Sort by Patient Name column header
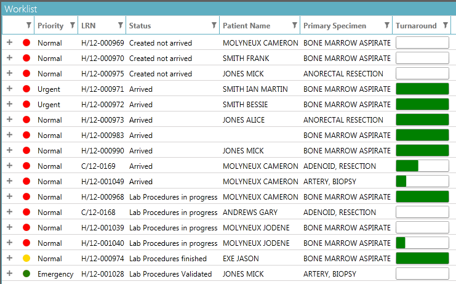The image size is (456, 284). 246,26
